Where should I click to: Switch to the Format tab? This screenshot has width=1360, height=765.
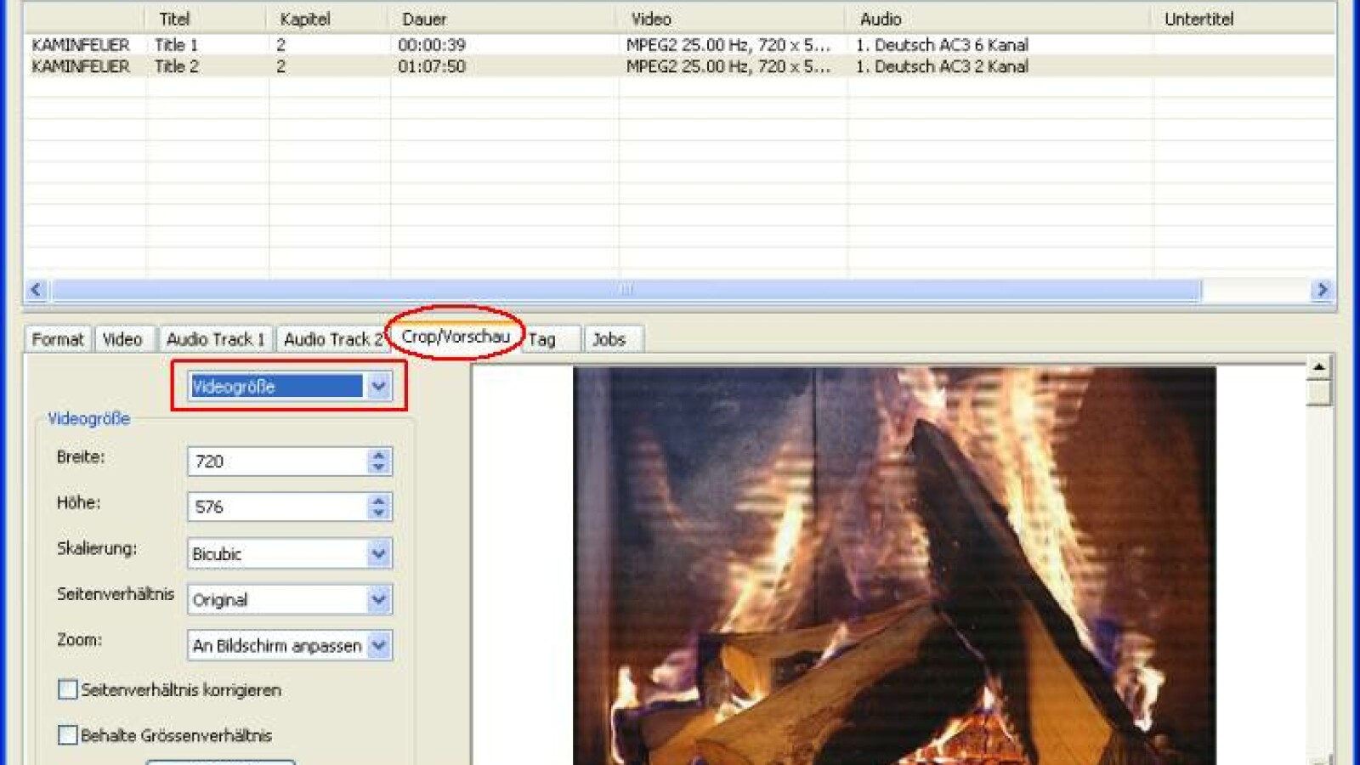click(58, 339)
